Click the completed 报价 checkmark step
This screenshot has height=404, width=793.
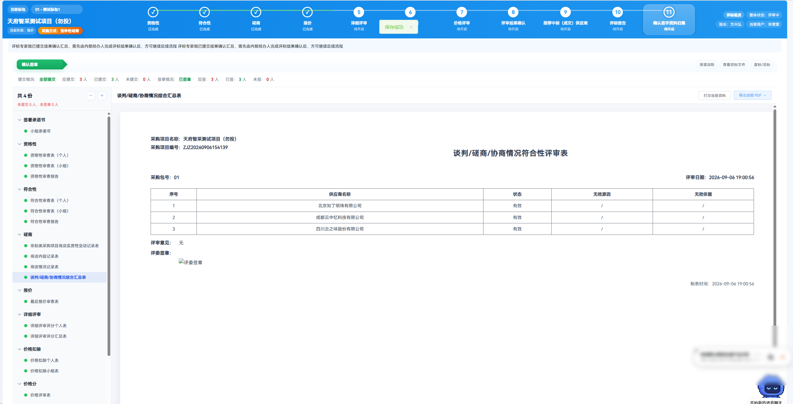click(x=307, y=12)
